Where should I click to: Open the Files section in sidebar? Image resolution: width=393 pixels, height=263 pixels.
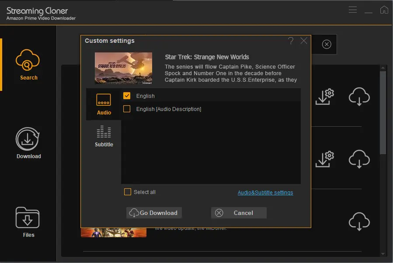(28, 222)
